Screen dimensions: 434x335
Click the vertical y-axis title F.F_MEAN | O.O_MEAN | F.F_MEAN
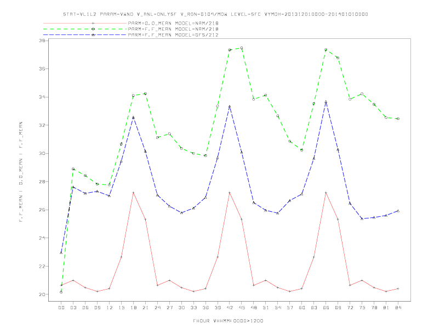click(x=21, y=172)
